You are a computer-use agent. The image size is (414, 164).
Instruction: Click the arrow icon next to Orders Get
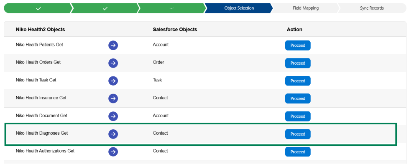(x=113, y=63)
